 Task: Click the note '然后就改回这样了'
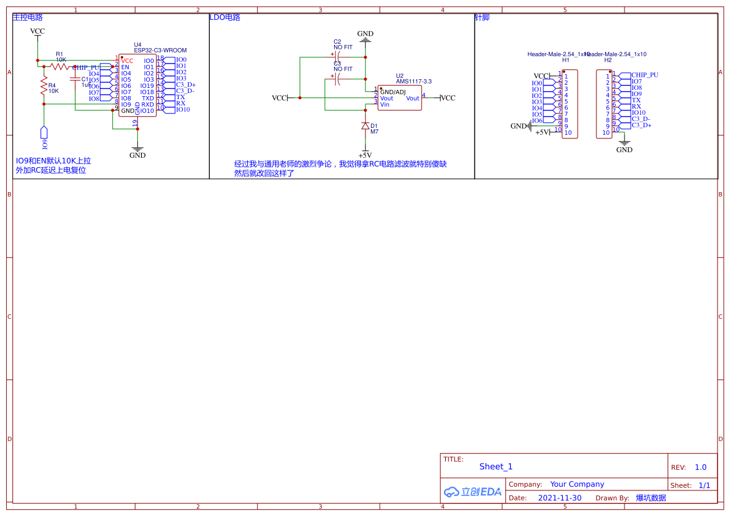(x=264, y=173)
